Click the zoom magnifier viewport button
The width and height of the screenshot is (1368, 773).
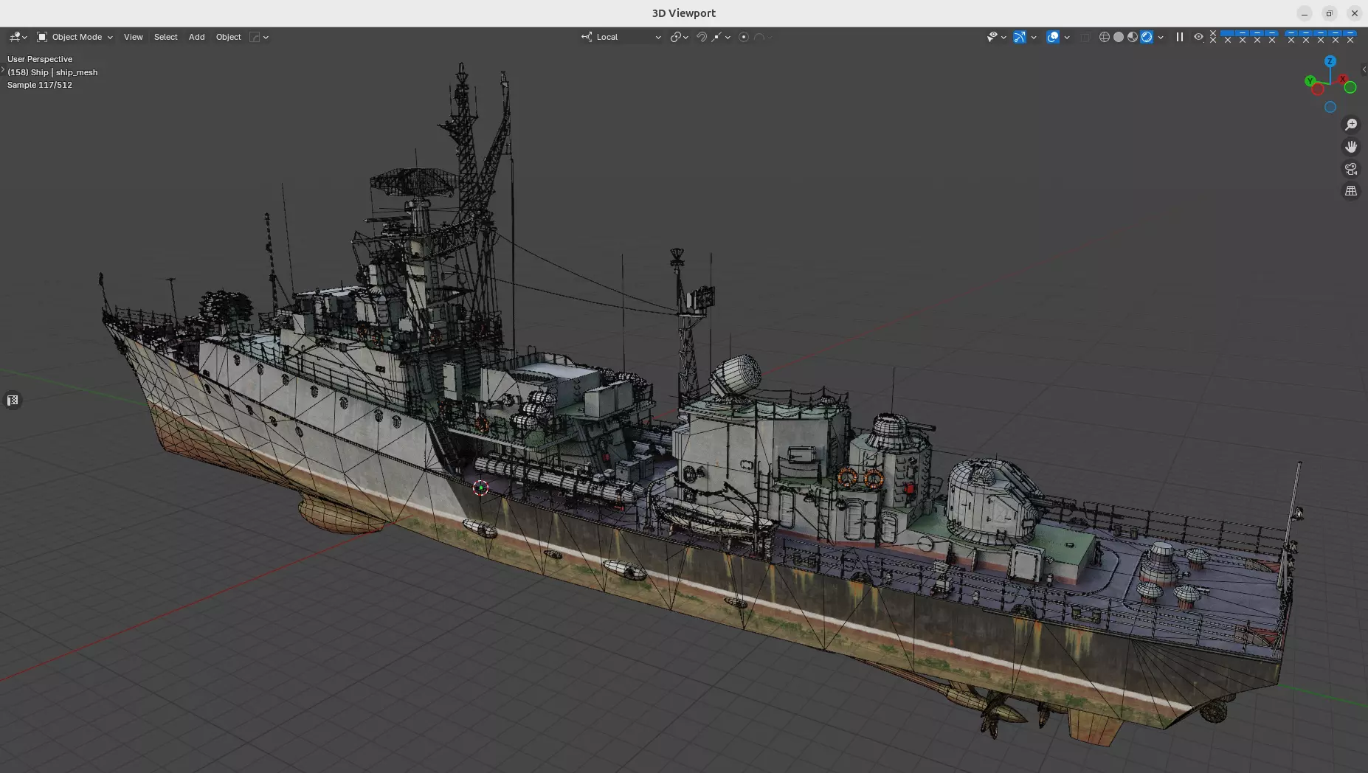coord(1351,125)
